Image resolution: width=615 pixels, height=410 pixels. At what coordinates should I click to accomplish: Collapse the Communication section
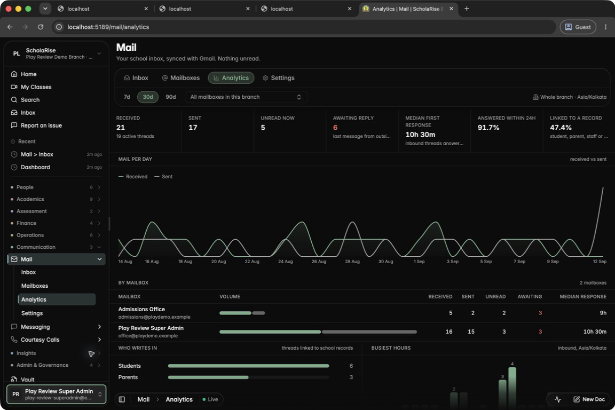(56, 247)
